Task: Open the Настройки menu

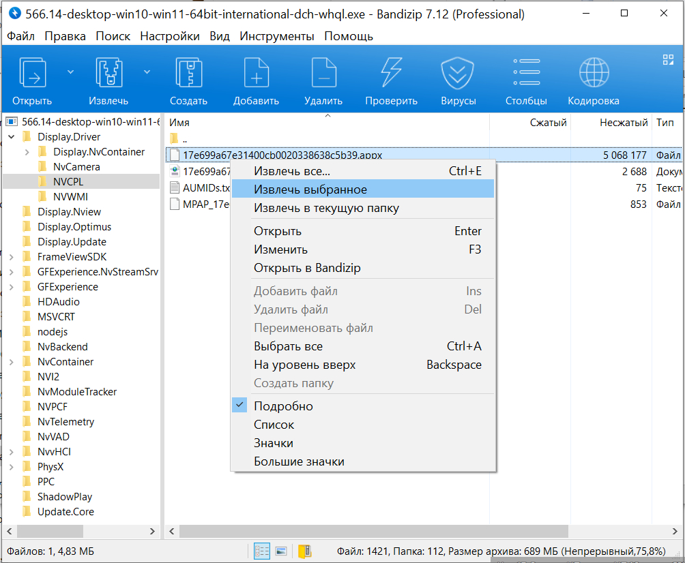Action: pyautogui.click(x=169, y=36)
